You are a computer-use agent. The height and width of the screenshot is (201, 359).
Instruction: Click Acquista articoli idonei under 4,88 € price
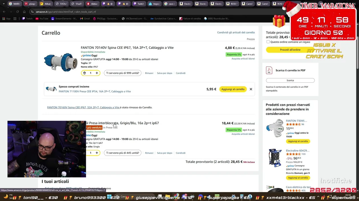tap(243, 59)
